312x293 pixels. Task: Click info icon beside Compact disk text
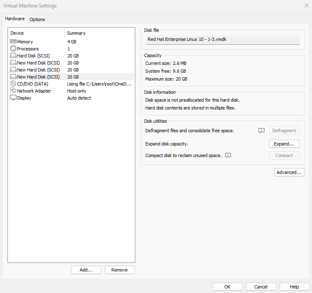pos(228,155)
